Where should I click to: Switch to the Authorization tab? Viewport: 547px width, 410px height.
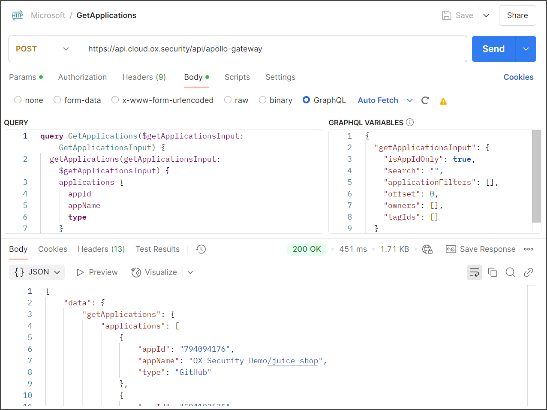82,77
